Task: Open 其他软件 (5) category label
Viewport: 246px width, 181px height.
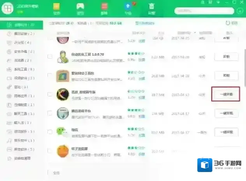Action: pyautogui.click(x=24, y=150)
